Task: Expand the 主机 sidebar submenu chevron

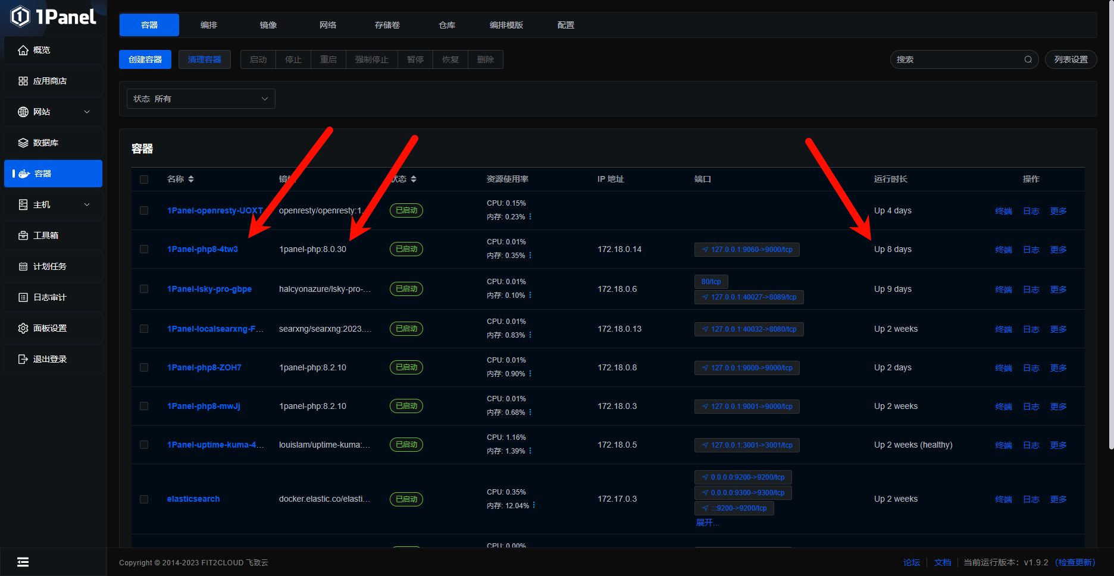Action: pos(87,204)
